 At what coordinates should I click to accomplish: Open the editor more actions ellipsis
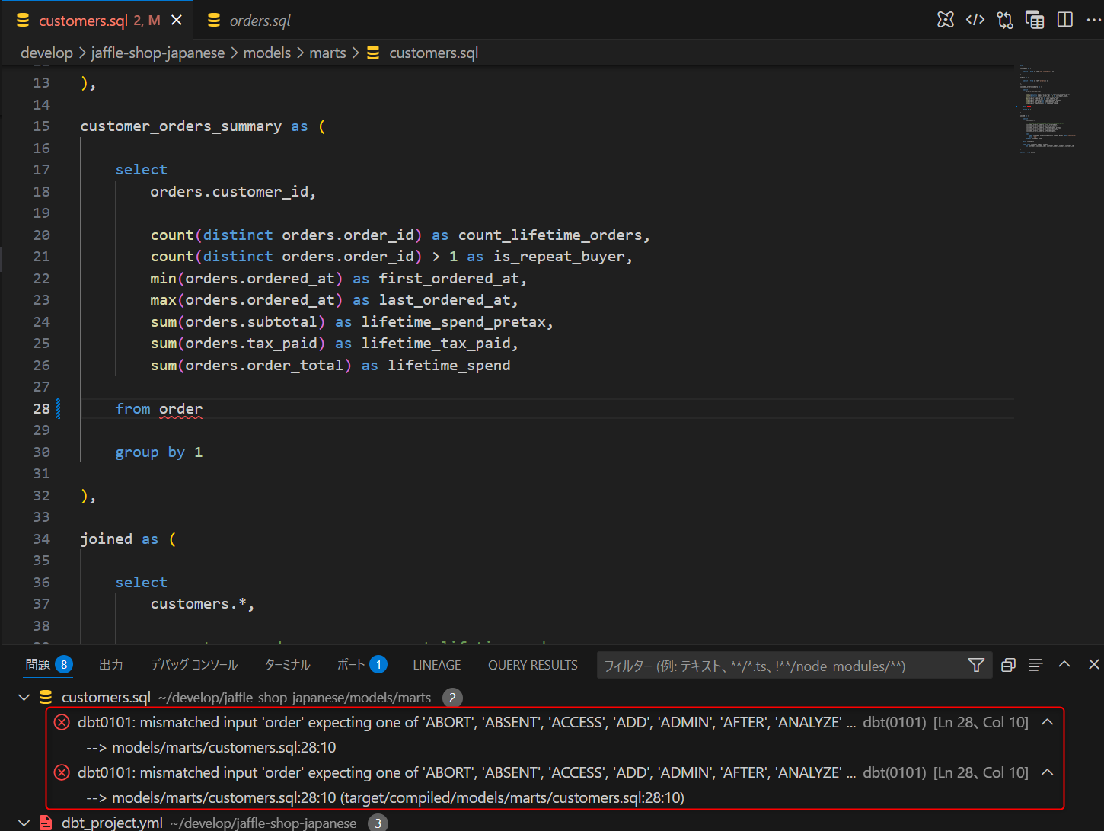[x=1094, y=20]
